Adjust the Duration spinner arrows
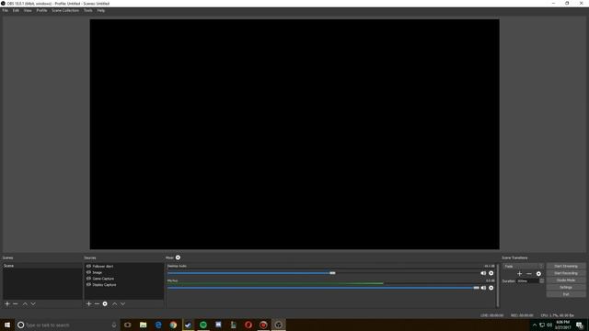The width and height of the screenshot is (589, 331). point(542,280)
